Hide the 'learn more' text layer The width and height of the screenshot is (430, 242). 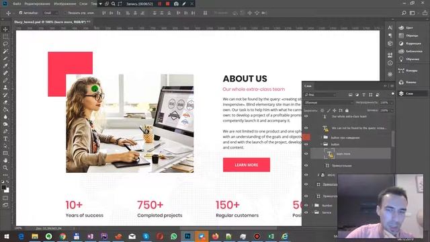coord(306,154)
